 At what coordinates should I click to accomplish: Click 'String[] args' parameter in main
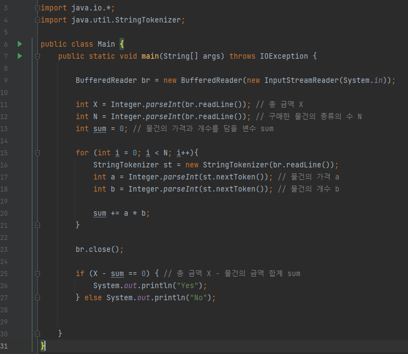tap(192, 56)
